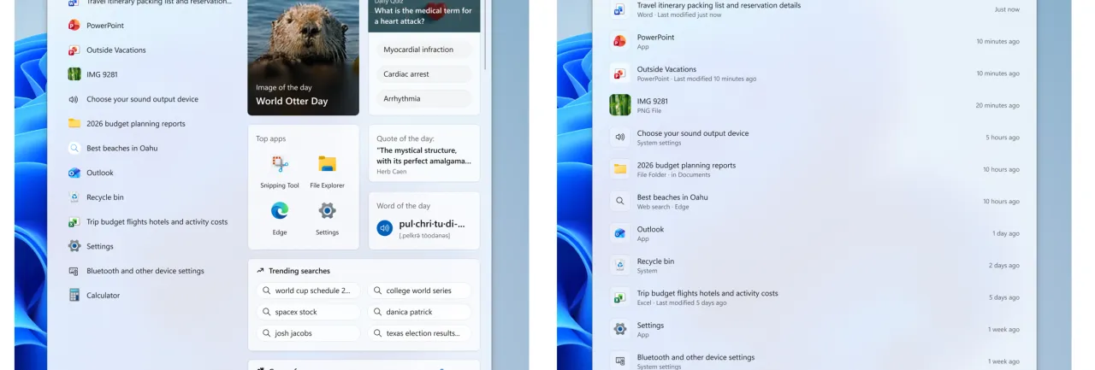1095x370 pixels.
Task: Select 'Recycle bin' label in compact list
Action: [105, 197]
